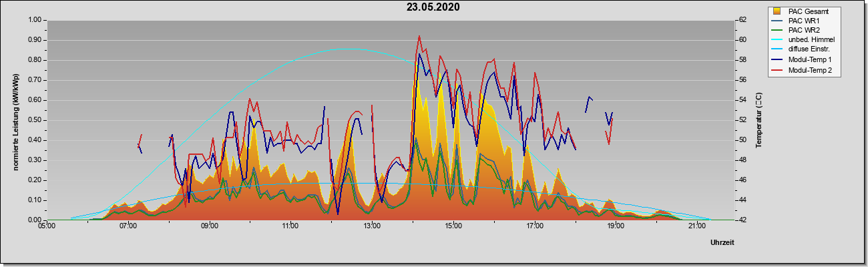Click the 13:00 time axis label
Viewport: 868px width, 267px height.
coord(372,227)
